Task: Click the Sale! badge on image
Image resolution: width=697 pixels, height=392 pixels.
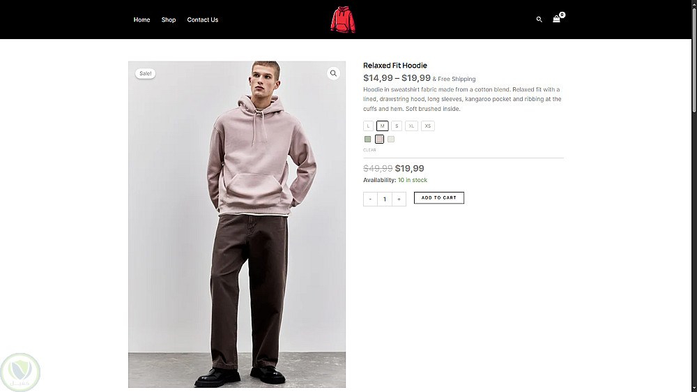Action: point(145,73)
